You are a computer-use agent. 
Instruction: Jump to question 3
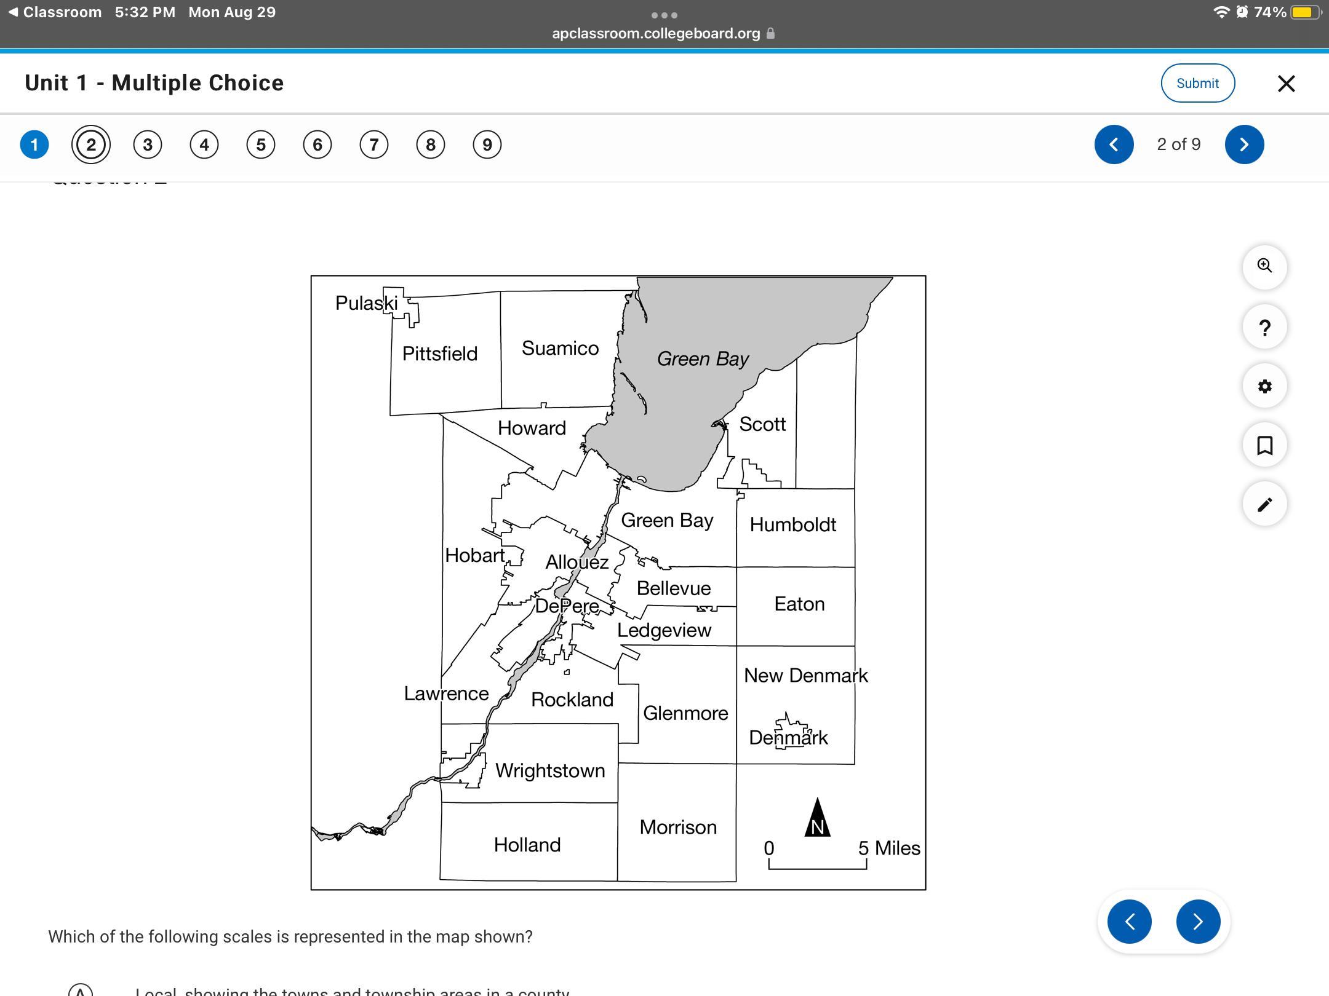click(x=148, y=144)
